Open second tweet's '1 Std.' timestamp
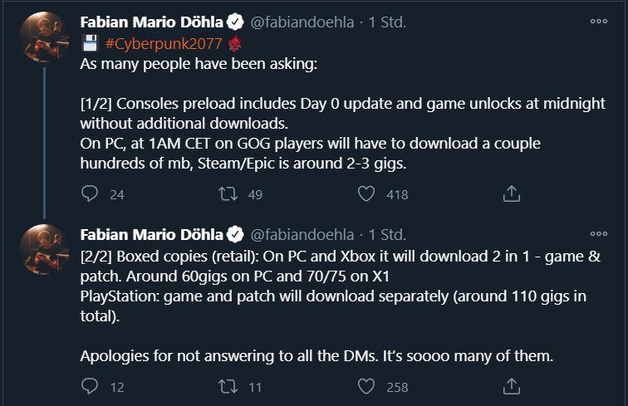The width and height of the screenshot is (628, 406). [387, 234]
